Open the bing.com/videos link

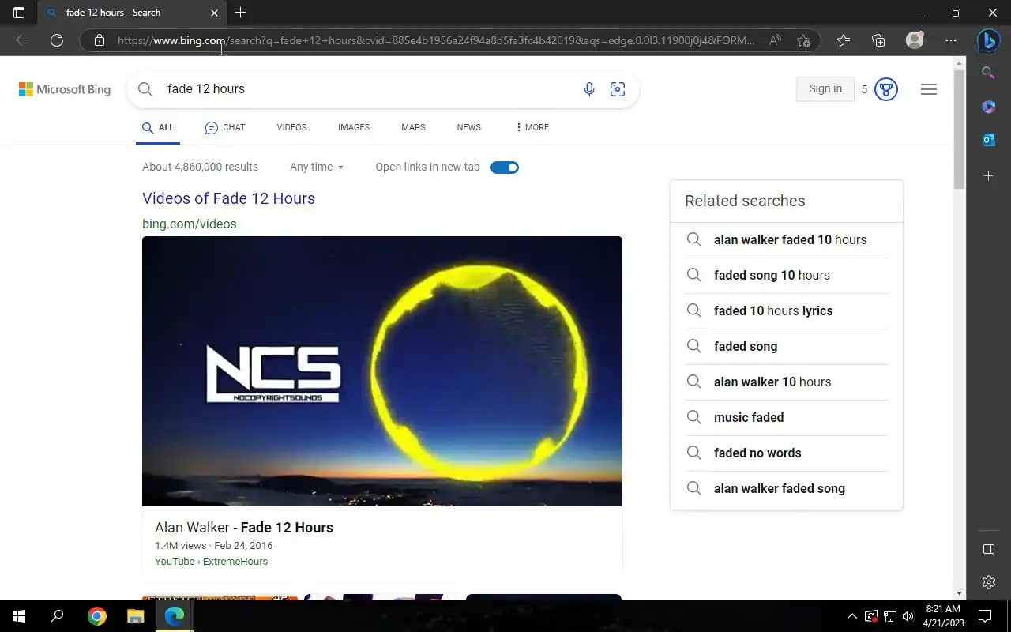point(190,224)
